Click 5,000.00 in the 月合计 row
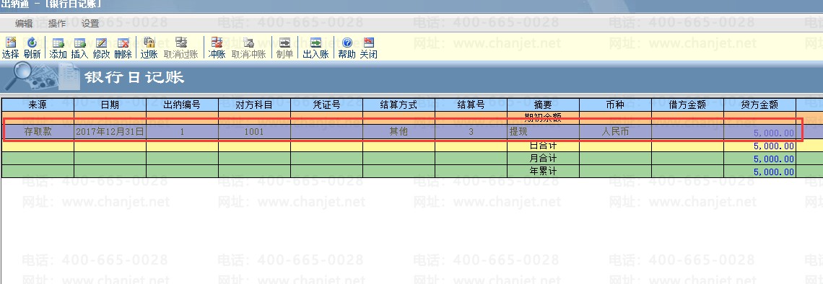The image size is (823, 284). pyautogui.click(x=774, y=159)
